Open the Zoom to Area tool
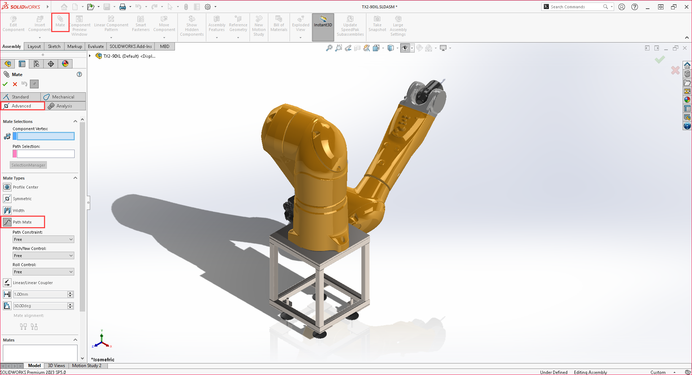The image size is (692, 375). click(x=338, y=48)
